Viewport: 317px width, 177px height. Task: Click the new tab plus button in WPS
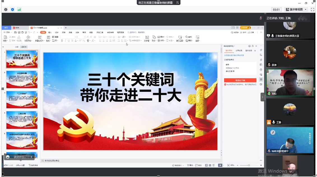tap(66, 28)
